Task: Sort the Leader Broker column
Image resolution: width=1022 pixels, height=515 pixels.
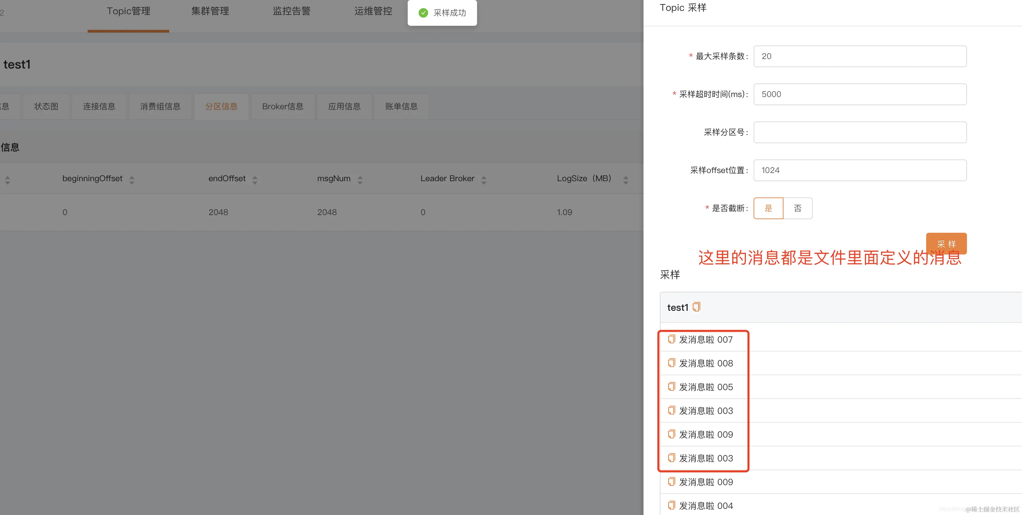Action: (484, 179)
